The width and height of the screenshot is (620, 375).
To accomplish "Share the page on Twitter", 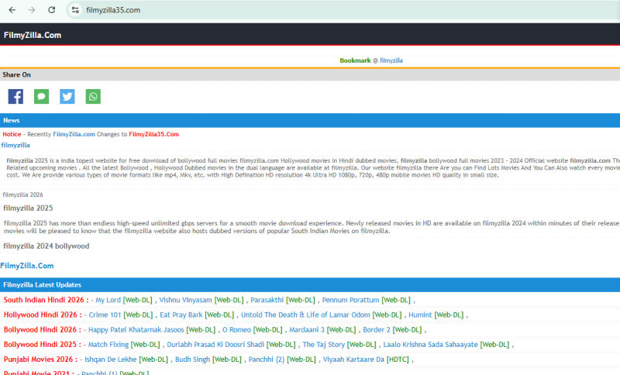I will pos(67,96).
